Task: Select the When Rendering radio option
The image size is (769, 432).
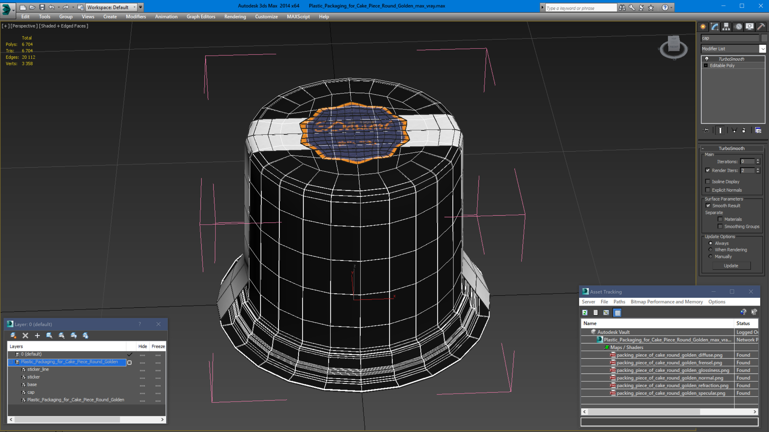Action: (711, 249)
